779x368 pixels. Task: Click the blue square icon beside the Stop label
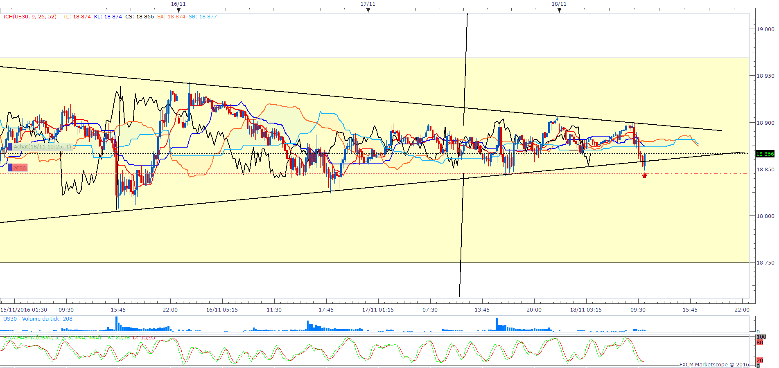tap(10, 168)
